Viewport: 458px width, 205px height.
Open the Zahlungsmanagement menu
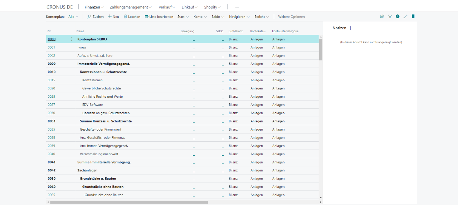pos(131,7)
